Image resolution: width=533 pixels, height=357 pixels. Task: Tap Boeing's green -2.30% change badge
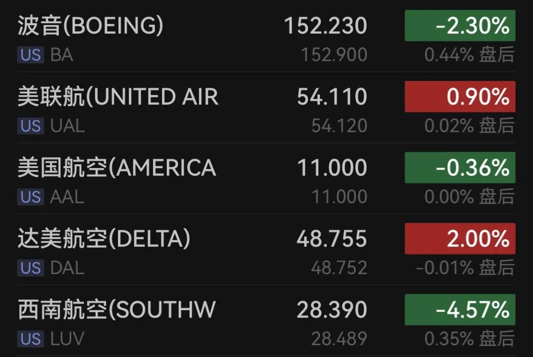click(x=459, y=26)
